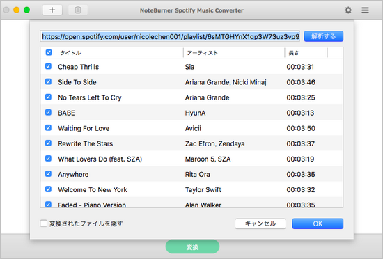The width and height of the screenshot is (383, 259).
Task: Select the song title Anywhere
Action: [73, 175]
